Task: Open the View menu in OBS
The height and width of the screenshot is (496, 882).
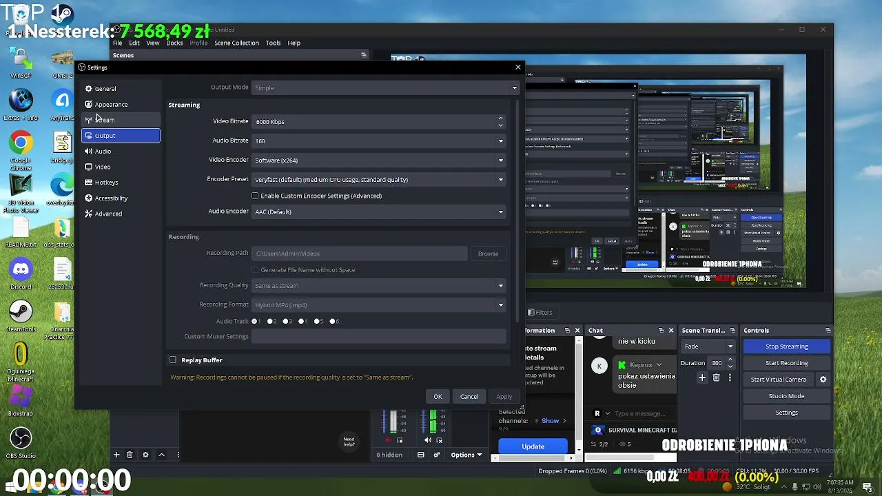Action: tap(153, 43)
